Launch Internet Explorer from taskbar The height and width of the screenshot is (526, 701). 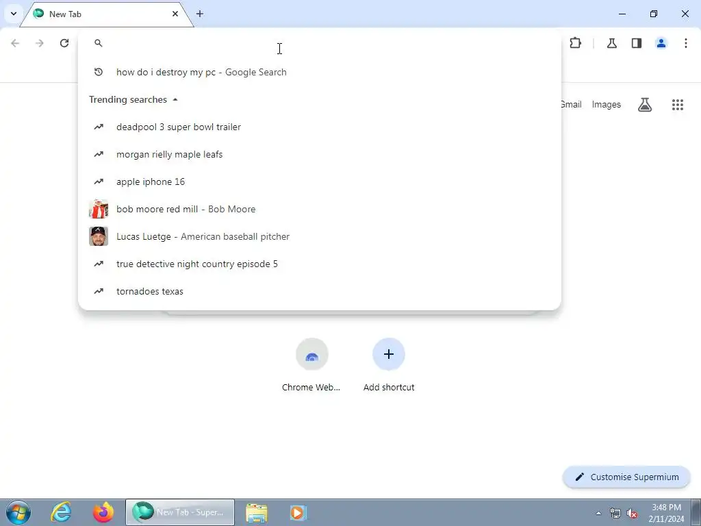(x=61, y=512)
